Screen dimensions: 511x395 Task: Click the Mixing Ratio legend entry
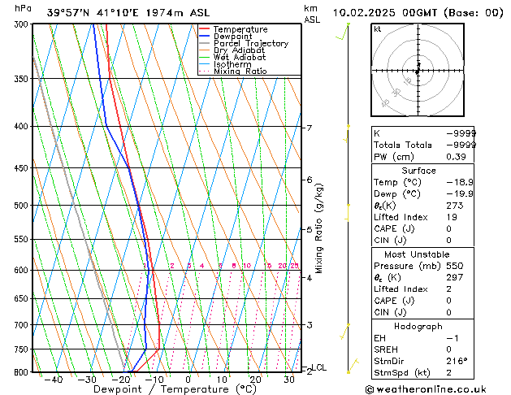(233, 71)
